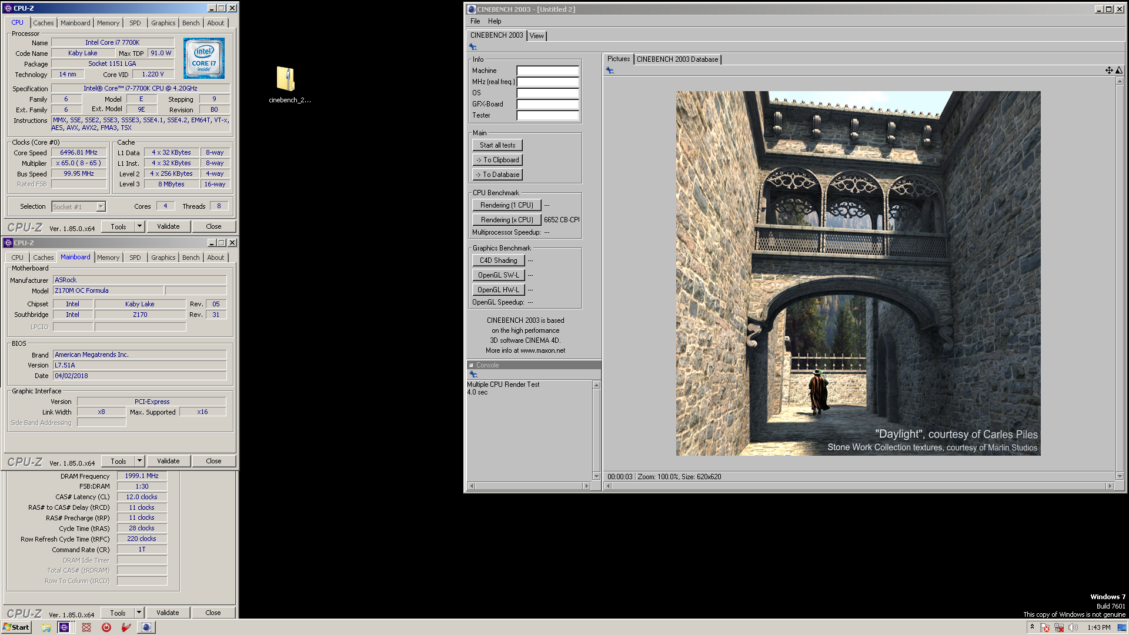The height and width of the screenshot is (635, 1129).
Task: Click Start all tests button
Action: 497,145
